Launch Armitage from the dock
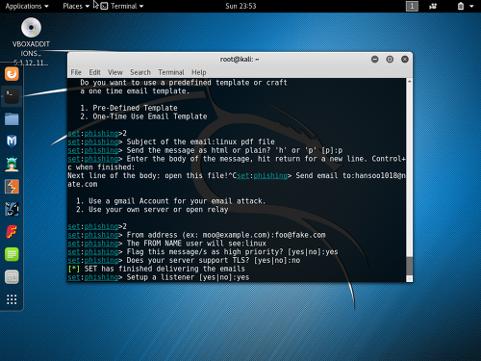The width and height of the screenshot is (481, 361). tap(12, 164)
